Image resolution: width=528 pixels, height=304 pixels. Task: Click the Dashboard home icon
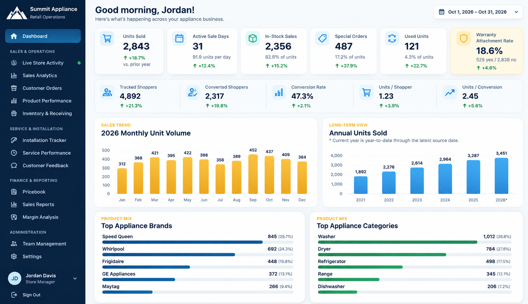click(14, 36)
